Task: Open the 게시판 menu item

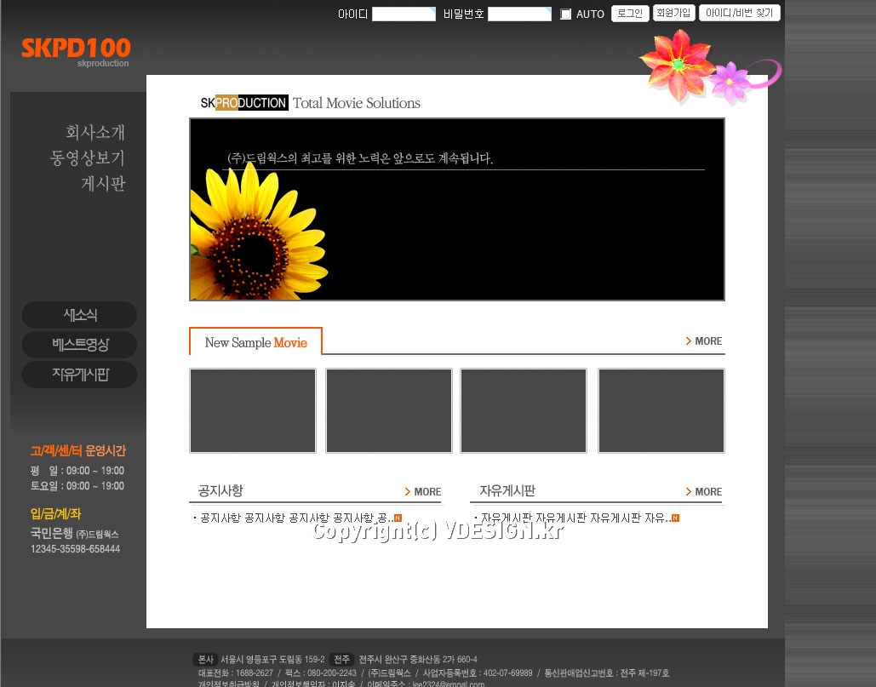Action: (x=103, y=184)
